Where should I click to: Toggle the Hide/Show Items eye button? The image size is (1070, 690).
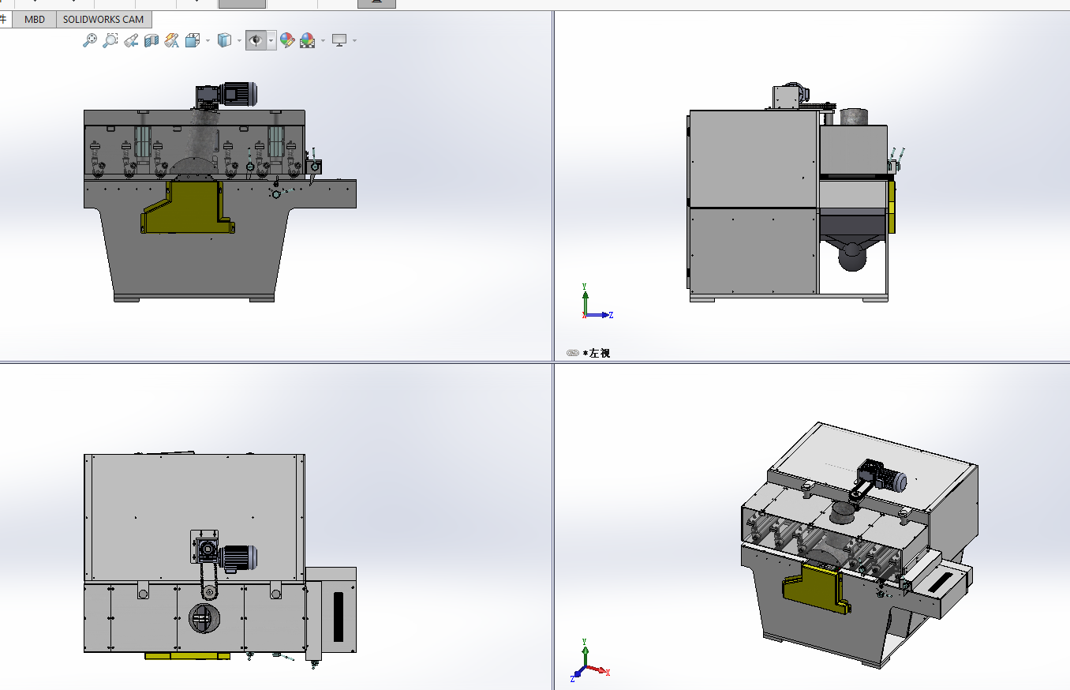(x=256, y=40)
